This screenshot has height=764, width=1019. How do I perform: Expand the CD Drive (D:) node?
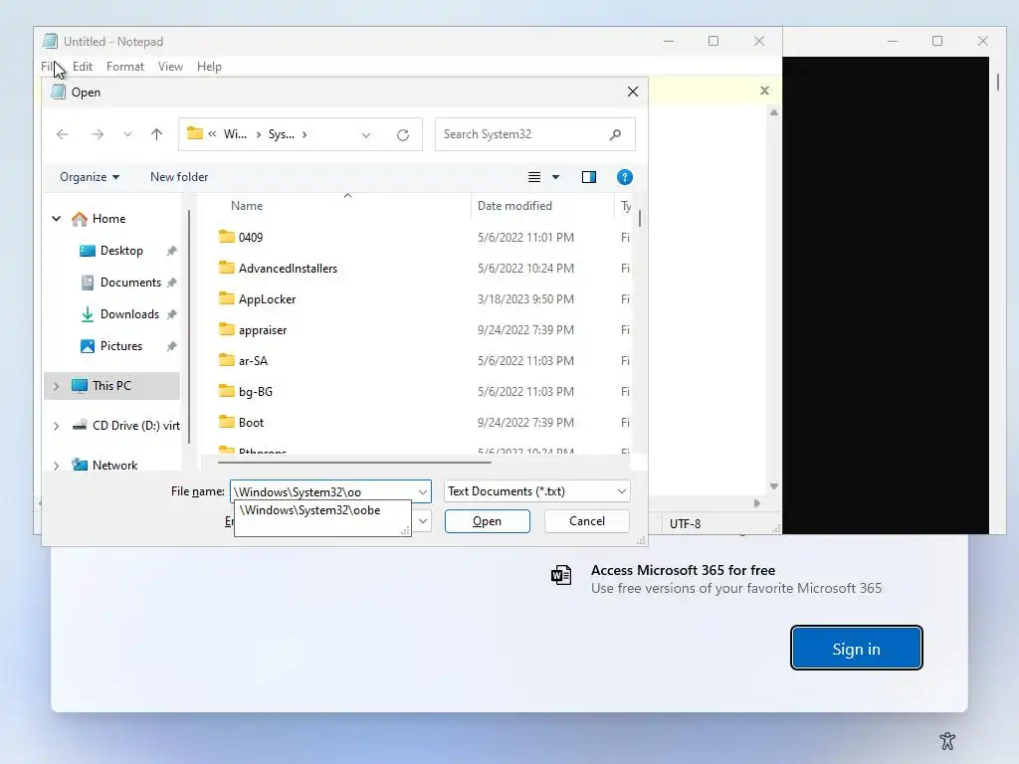click(x=57, y=426)
